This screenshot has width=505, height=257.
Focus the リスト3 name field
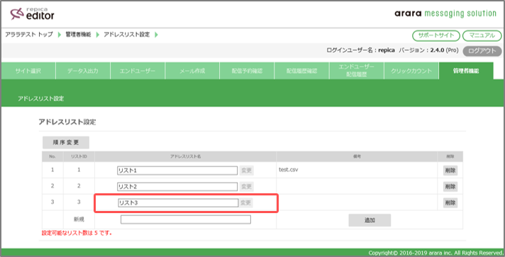coord(178,203)
